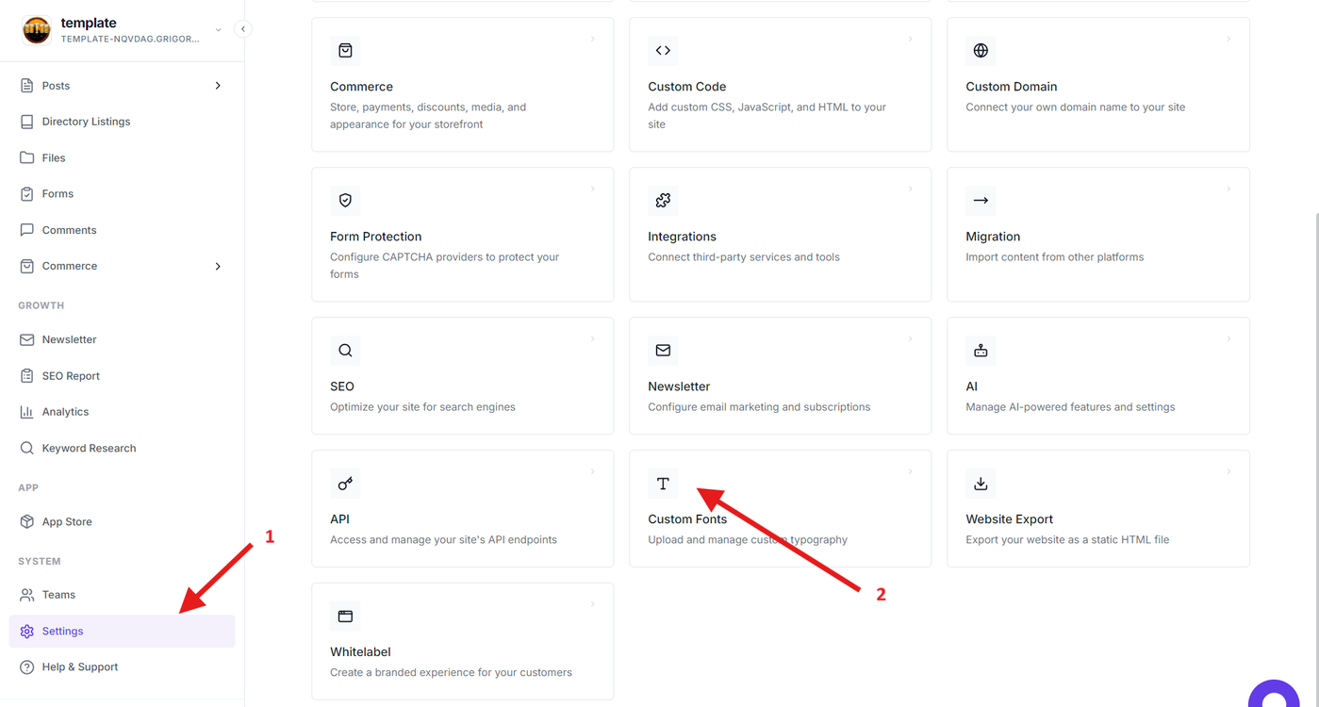Expand the Commerce sidebar chevron
Image resolution: width=1319 pixels, height=707 pixels.
tap(218, 267)
